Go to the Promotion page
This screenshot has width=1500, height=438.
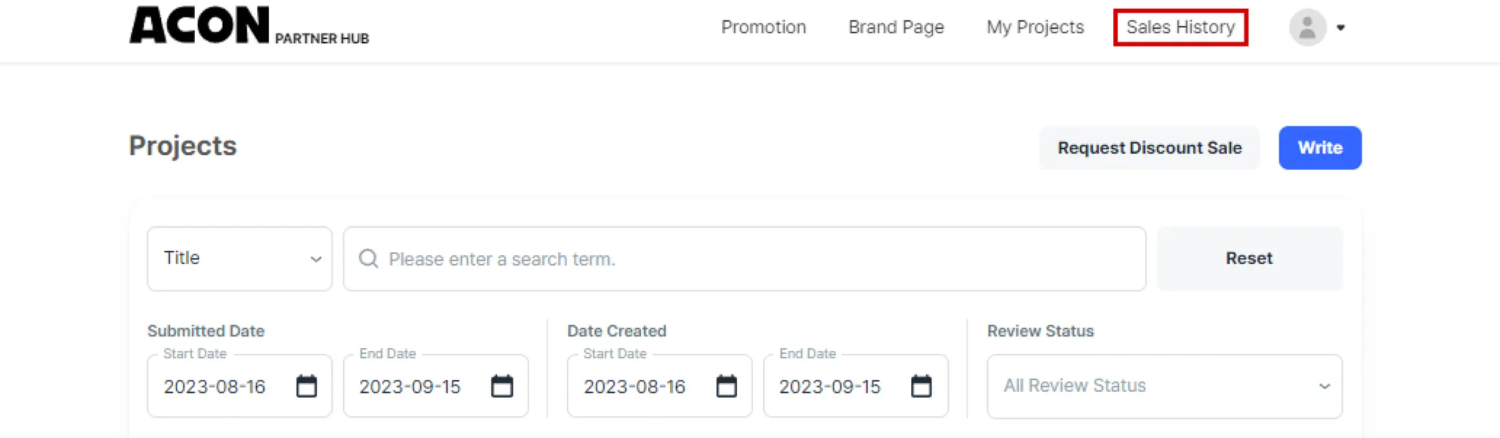[x=763, y=27]
